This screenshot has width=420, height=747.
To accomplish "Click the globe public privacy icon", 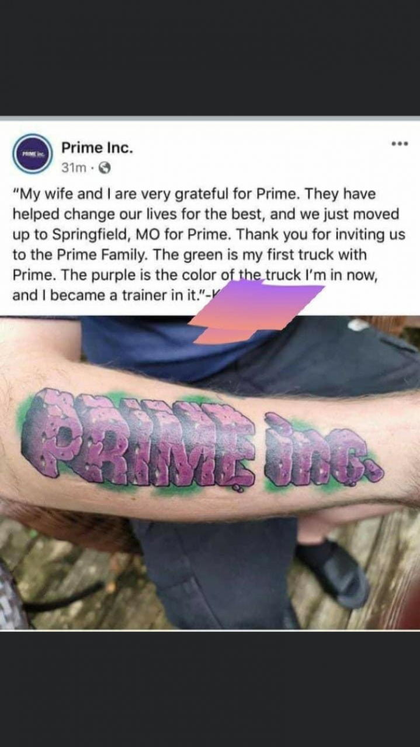I will pyautogui.click(x=105, y=168).
